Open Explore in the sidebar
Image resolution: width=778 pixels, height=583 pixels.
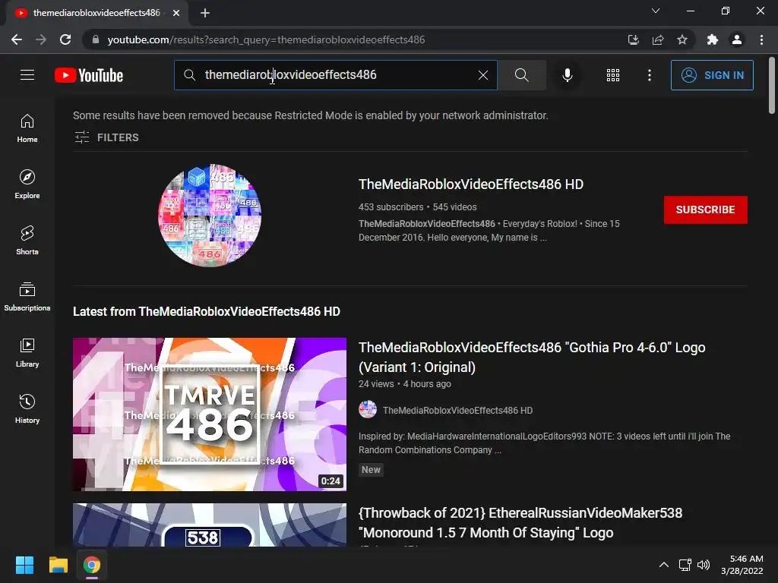click(x=27, y=184)
